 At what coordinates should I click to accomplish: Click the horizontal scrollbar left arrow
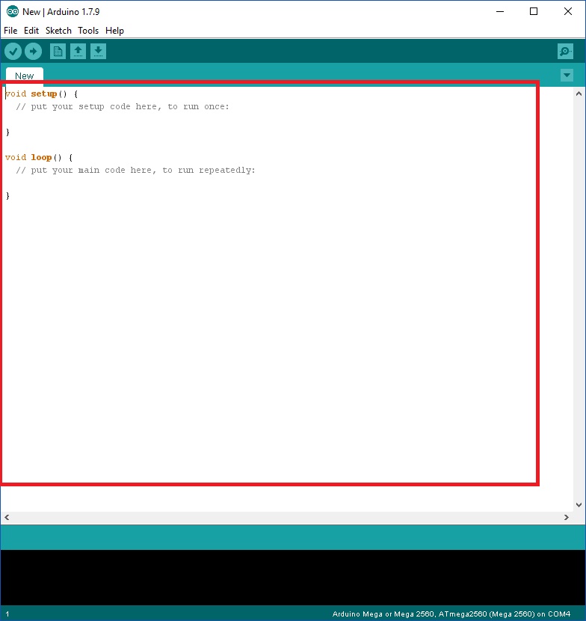[7, 517]
